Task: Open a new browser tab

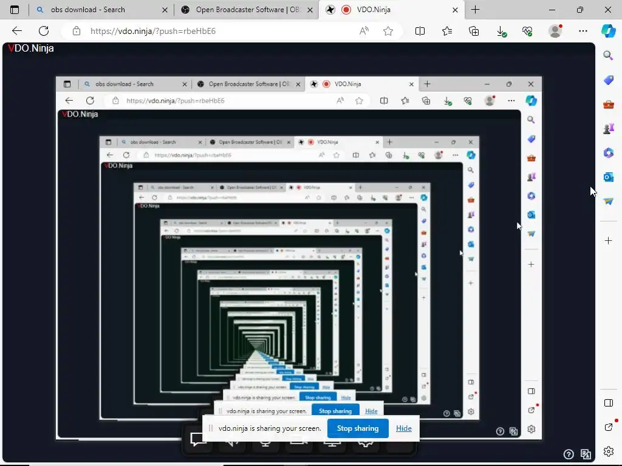Action: point(475,10)
